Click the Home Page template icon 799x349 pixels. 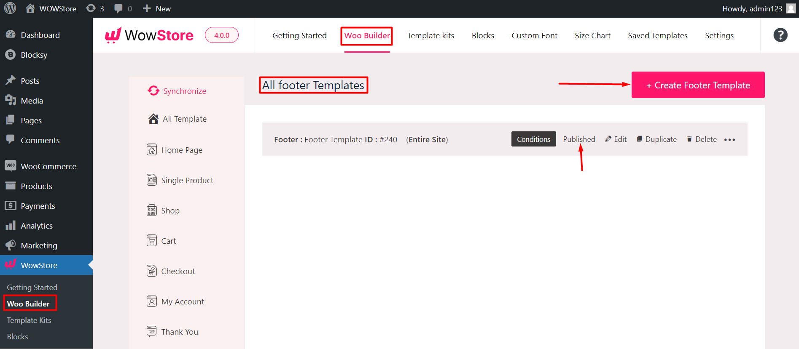click(x=152, y=150)
